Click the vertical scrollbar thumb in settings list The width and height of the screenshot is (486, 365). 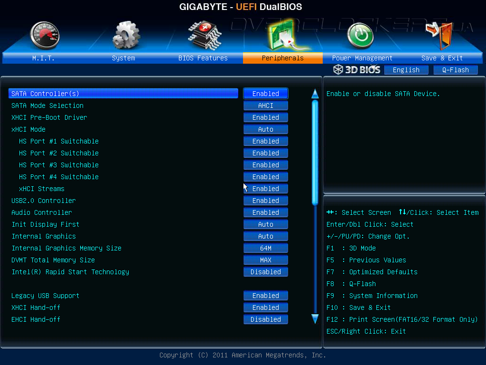tap(315, 153)
